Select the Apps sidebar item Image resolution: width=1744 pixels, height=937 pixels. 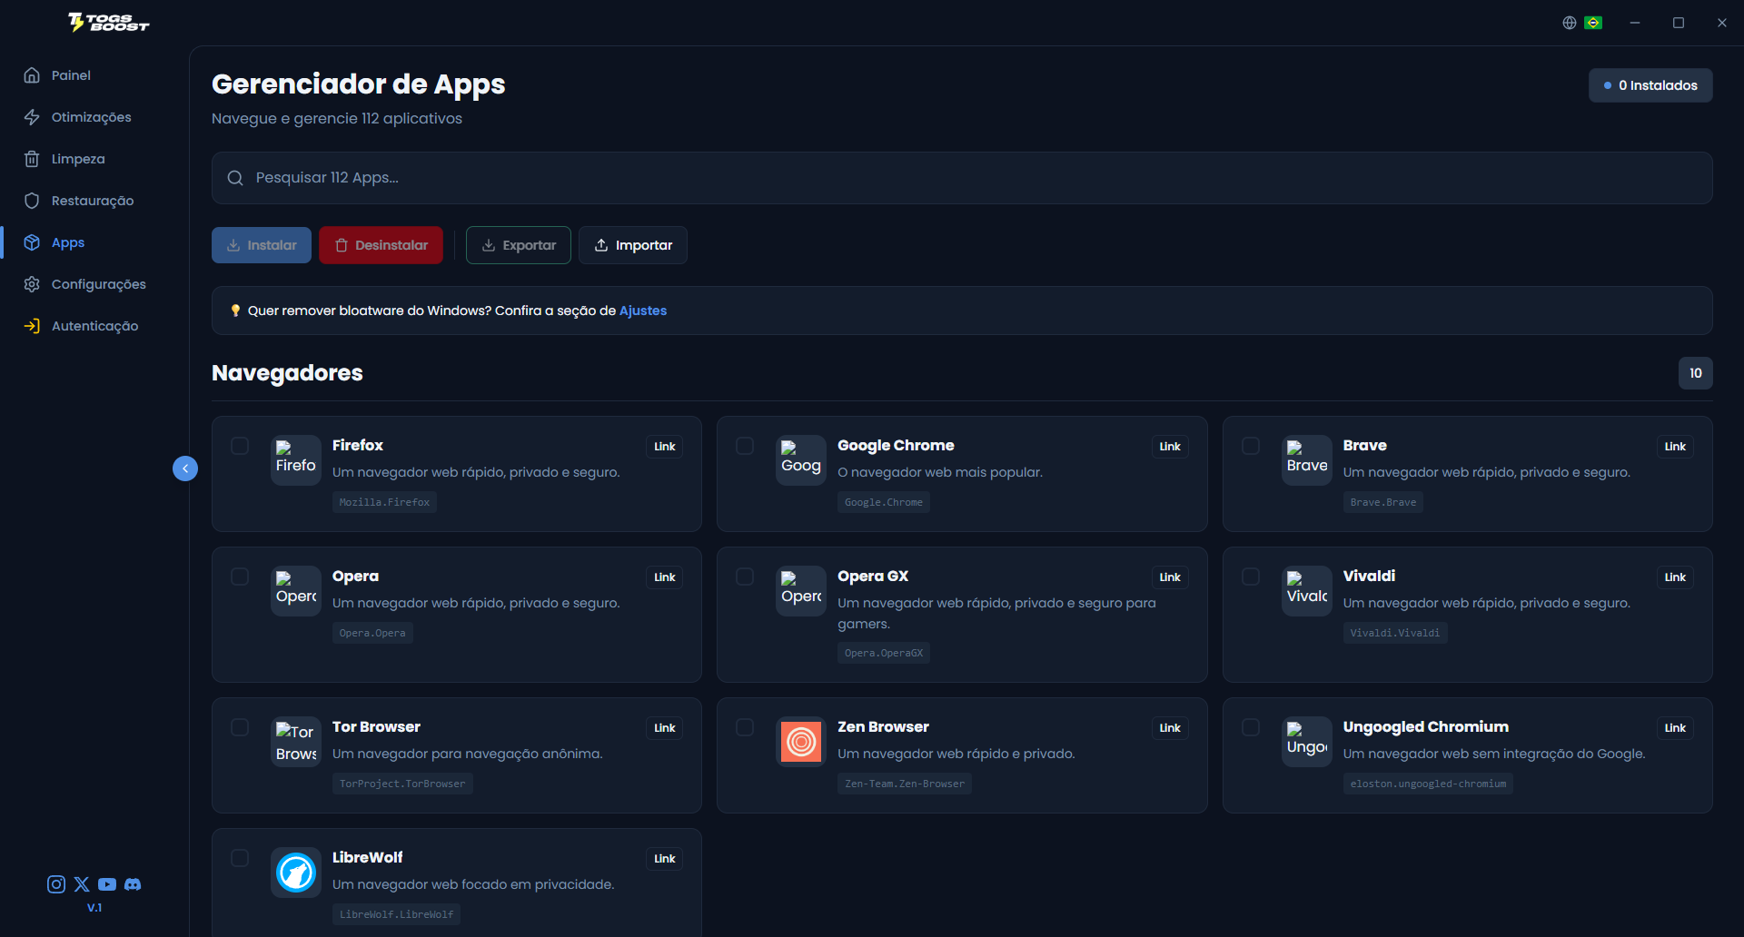[54, 242]
